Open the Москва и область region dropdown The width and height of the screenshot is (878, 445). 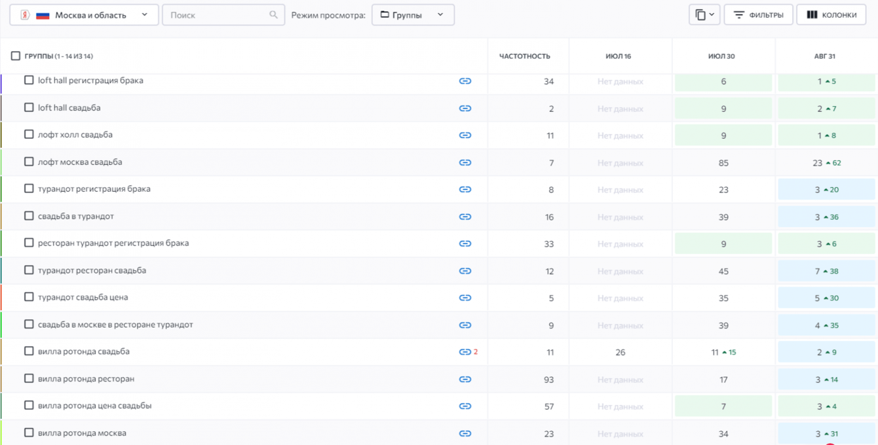(x=84, y=15)
